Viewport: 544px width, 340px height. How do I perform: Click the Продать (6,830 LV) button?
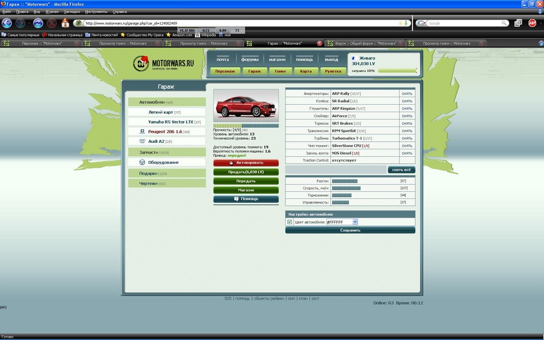point(246,171)
